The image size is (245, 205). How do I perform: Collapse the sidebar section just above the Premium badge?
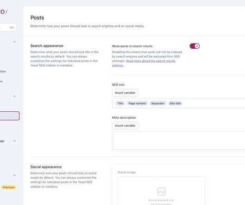click(x=14, y=175)
